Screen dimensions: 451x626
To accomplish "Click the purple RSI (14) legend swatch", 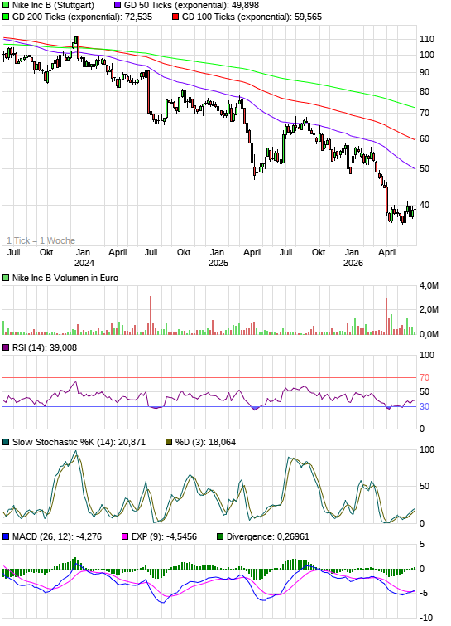I will tap(6, 347).
